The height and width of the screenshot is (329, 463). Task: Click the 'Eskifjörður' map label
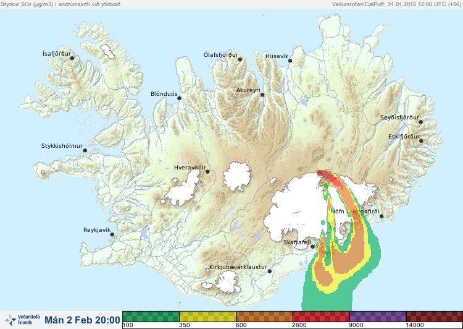coord(404,137)
